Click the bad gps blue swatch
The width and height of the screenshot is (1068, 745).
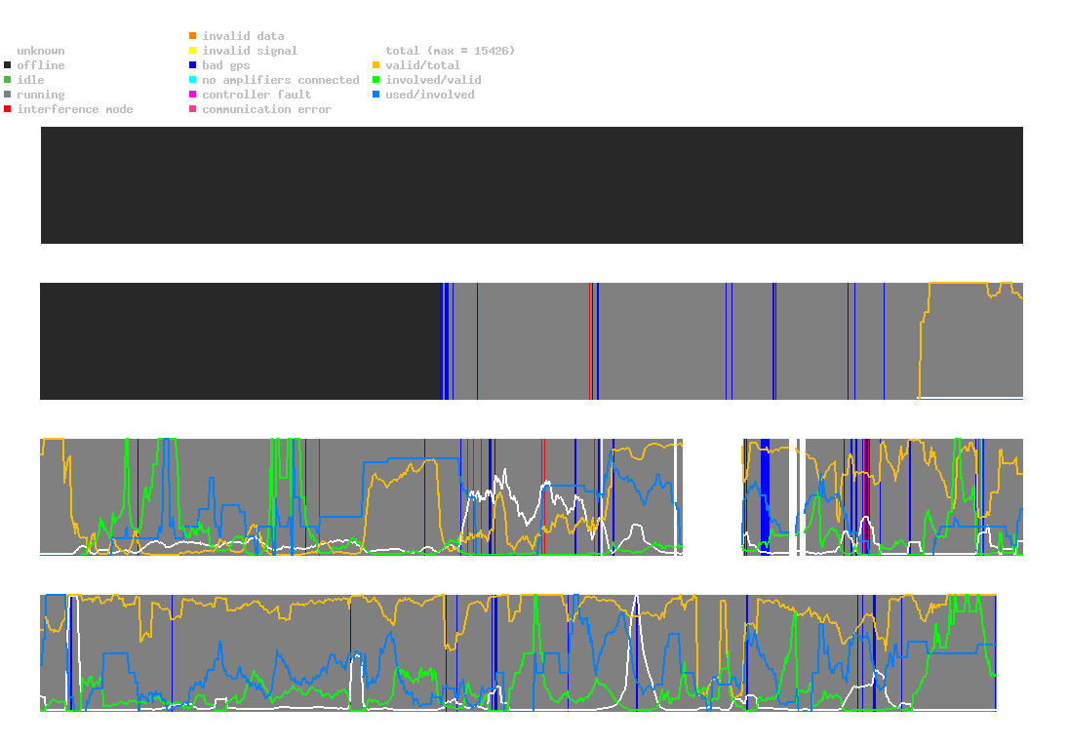click(193, 65)
